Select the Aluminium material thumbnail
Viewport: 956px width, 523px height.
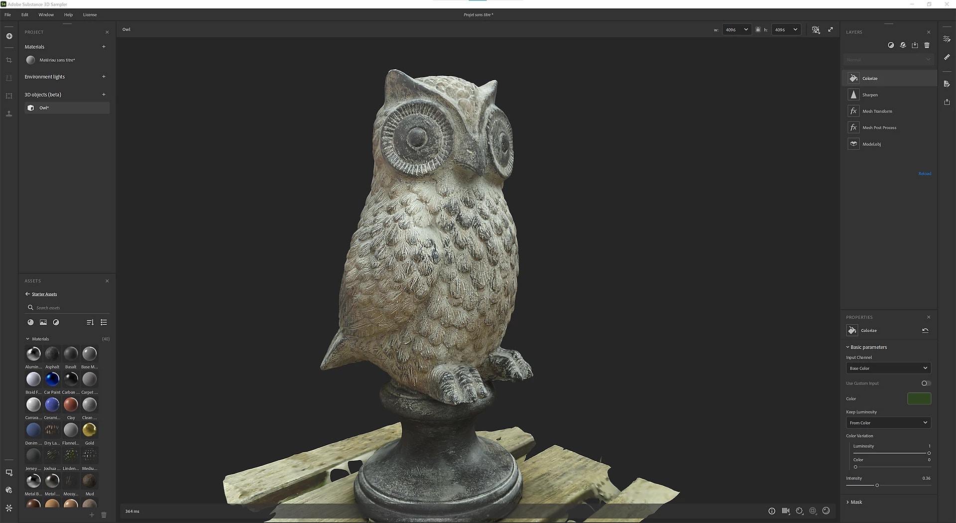click(33, 354)
